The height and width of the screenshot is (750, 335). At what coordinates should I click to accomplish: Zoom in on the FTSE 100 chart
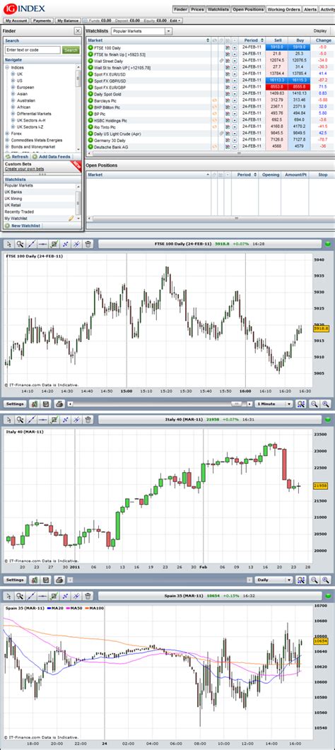point(325,404)
